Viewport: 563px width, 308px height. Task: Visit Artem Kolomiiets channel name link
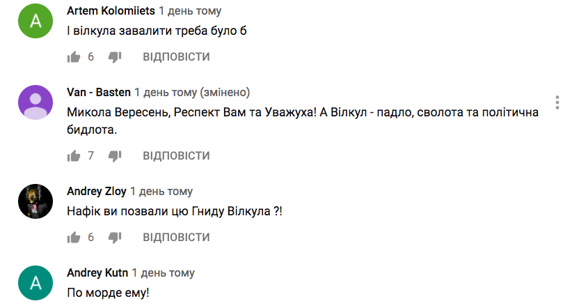[111, 10]
